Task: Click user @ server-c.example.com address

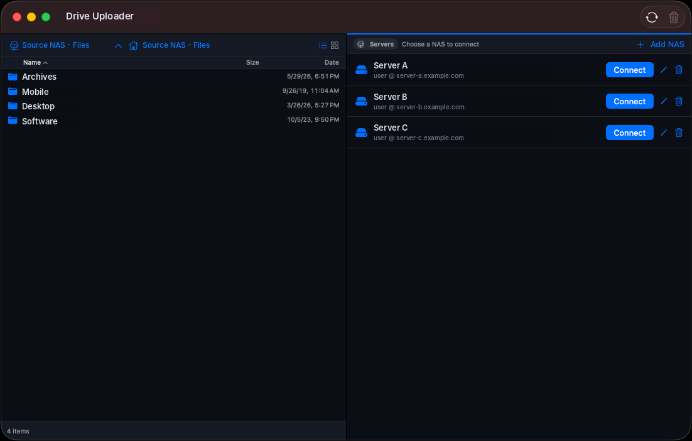Action: click(x=418, y=138)
